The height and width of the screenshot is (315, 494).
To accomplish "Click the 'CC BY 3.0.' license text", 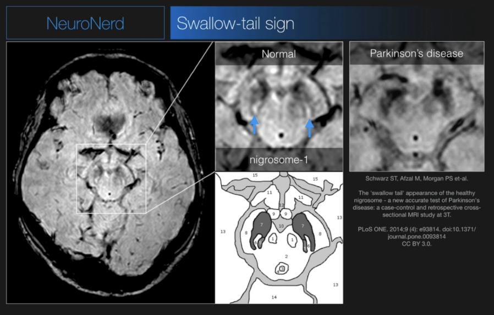I will [x=416, y=244].
